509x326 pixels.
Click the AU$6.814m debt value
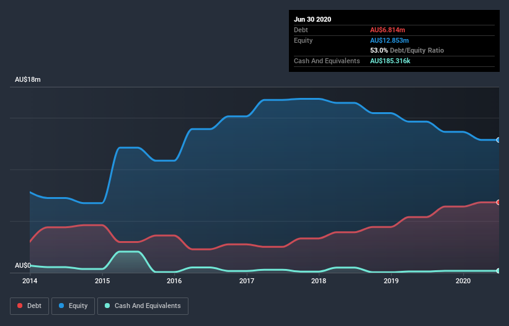click(x=387, y=30)
